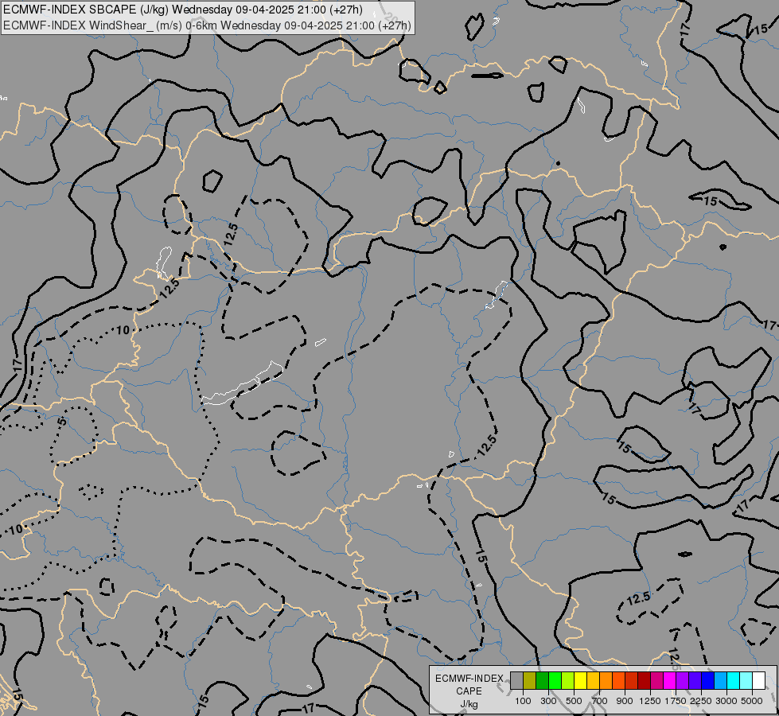Screen dimensions: 779x716
Task: Click the CAPE label in legend
Action: 469,691
